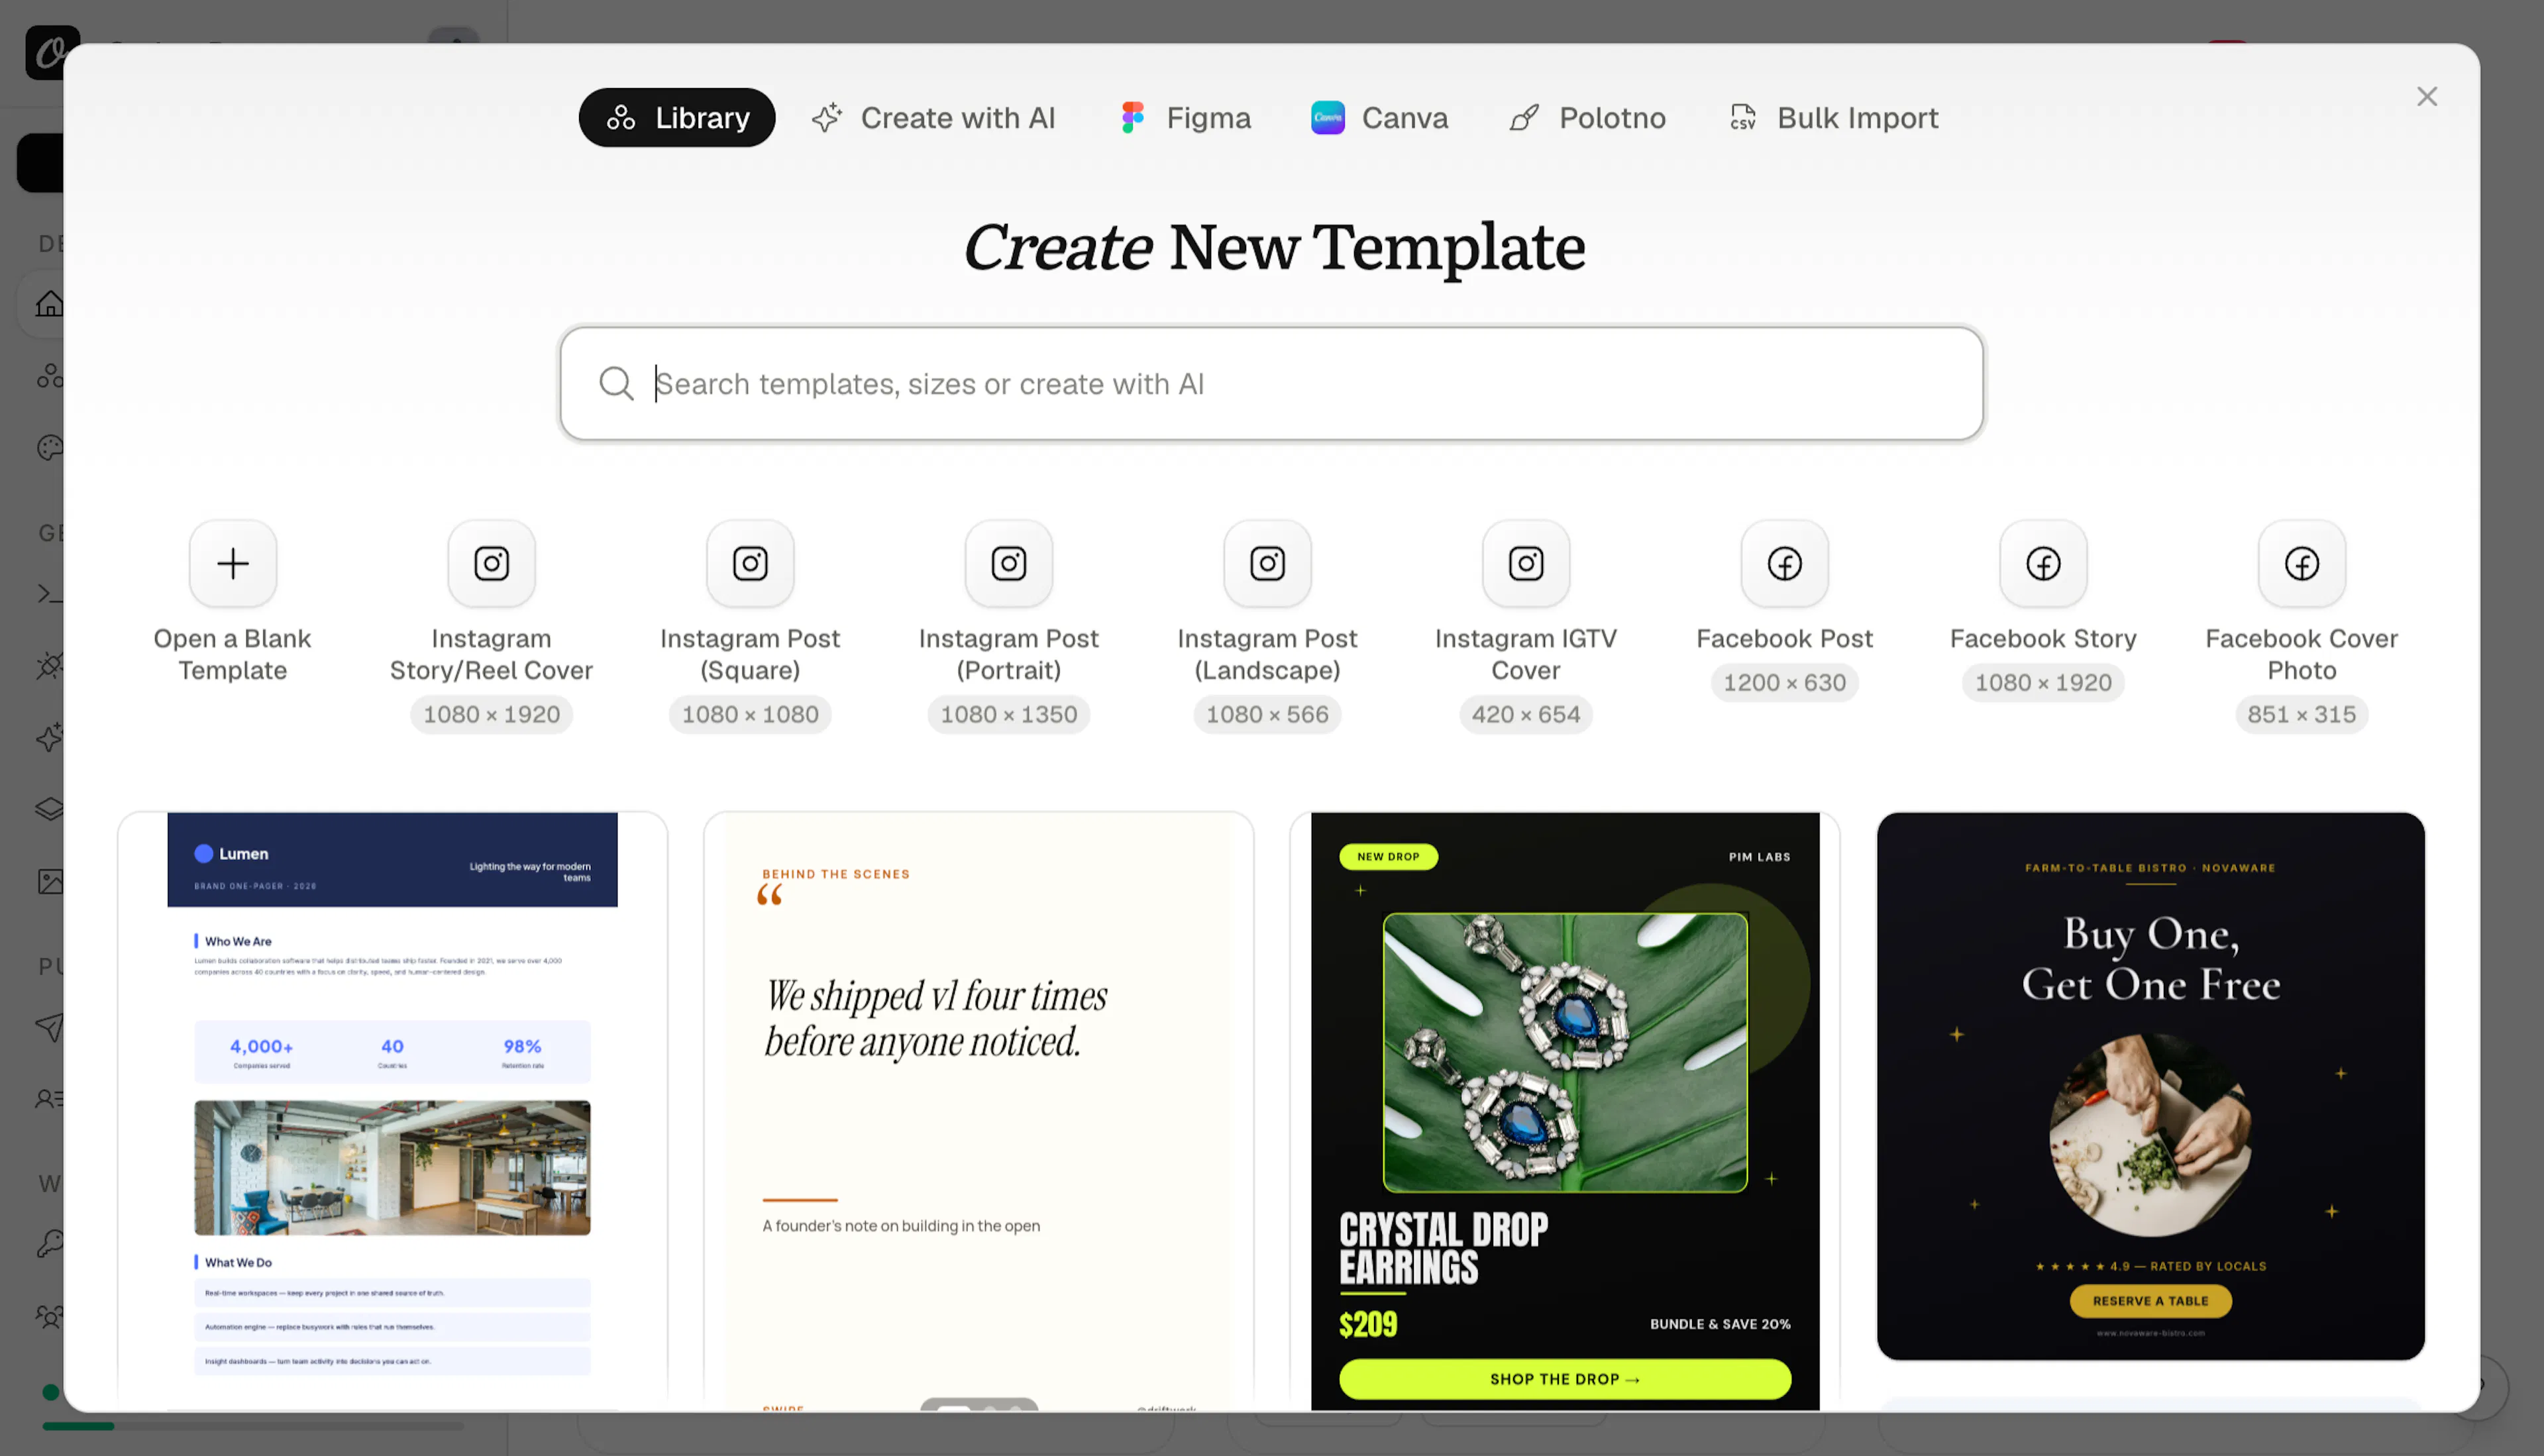Click the paper plane icon in background sidebar
2544x1456 pixels.
tap(50, 1027)
